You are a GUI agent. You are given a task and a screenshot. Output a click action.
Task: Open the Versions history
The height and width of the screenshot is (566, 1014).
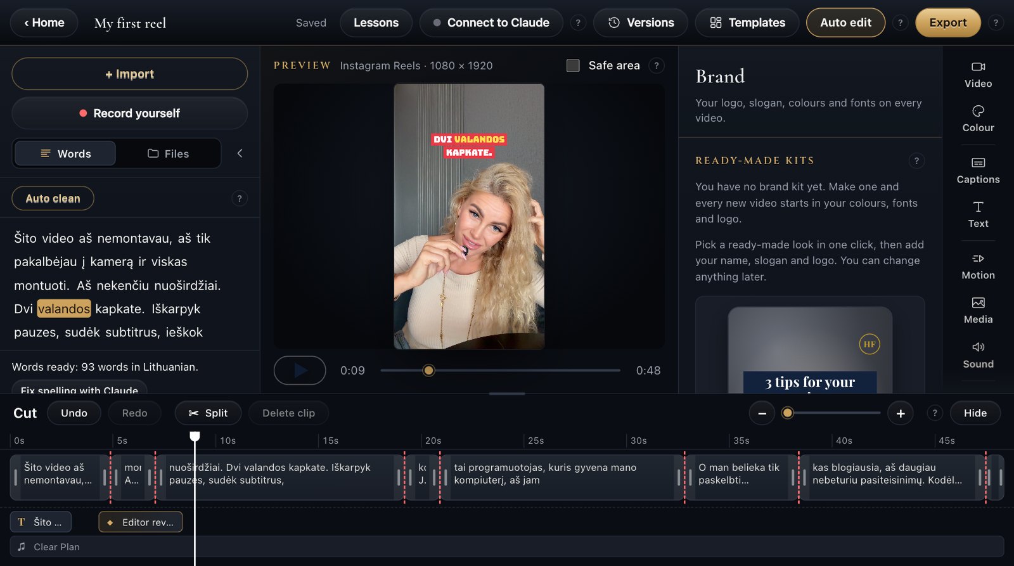pos(641,23)
